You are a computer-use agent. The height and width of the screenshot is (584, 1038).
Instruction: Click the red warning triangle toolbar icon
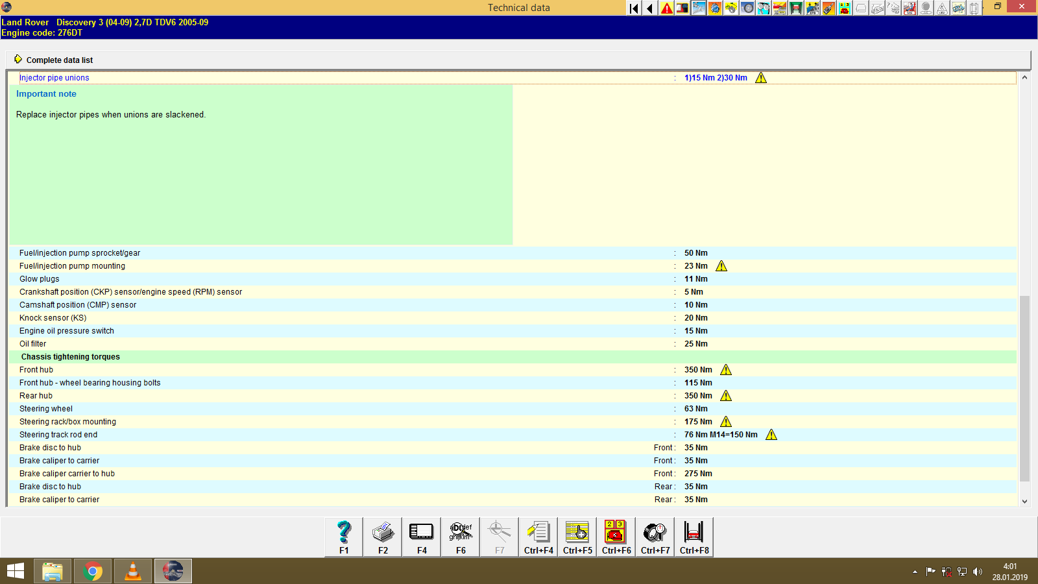coord(665,8)
